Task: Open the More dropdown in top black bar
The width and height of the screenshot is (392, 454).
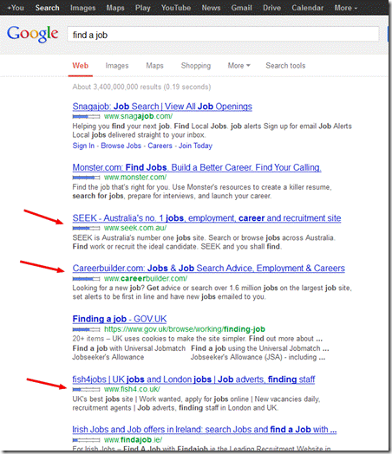Action: pyautogui.click(x=346, y=8)
